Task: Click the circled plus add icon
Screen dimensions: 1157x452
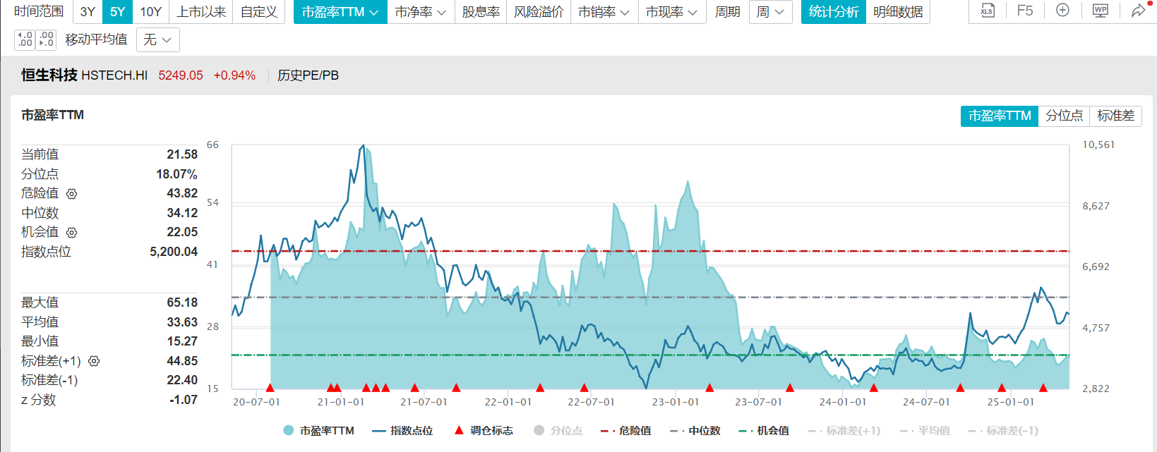Action: tap(1062, 11)
